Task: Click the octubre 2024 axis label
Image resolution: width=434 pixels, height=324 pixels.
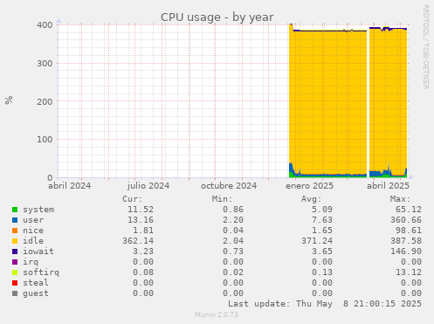Action: coord(229,186)
